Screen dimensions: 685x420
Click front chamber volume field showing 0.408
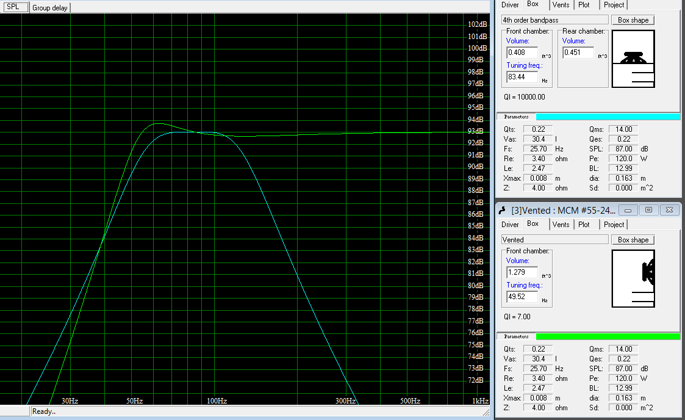pyautogui.click(x=522, y=52)
